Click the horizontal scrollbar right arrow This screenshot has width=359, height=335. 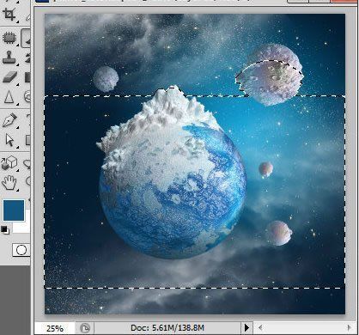tap(349, 327)
